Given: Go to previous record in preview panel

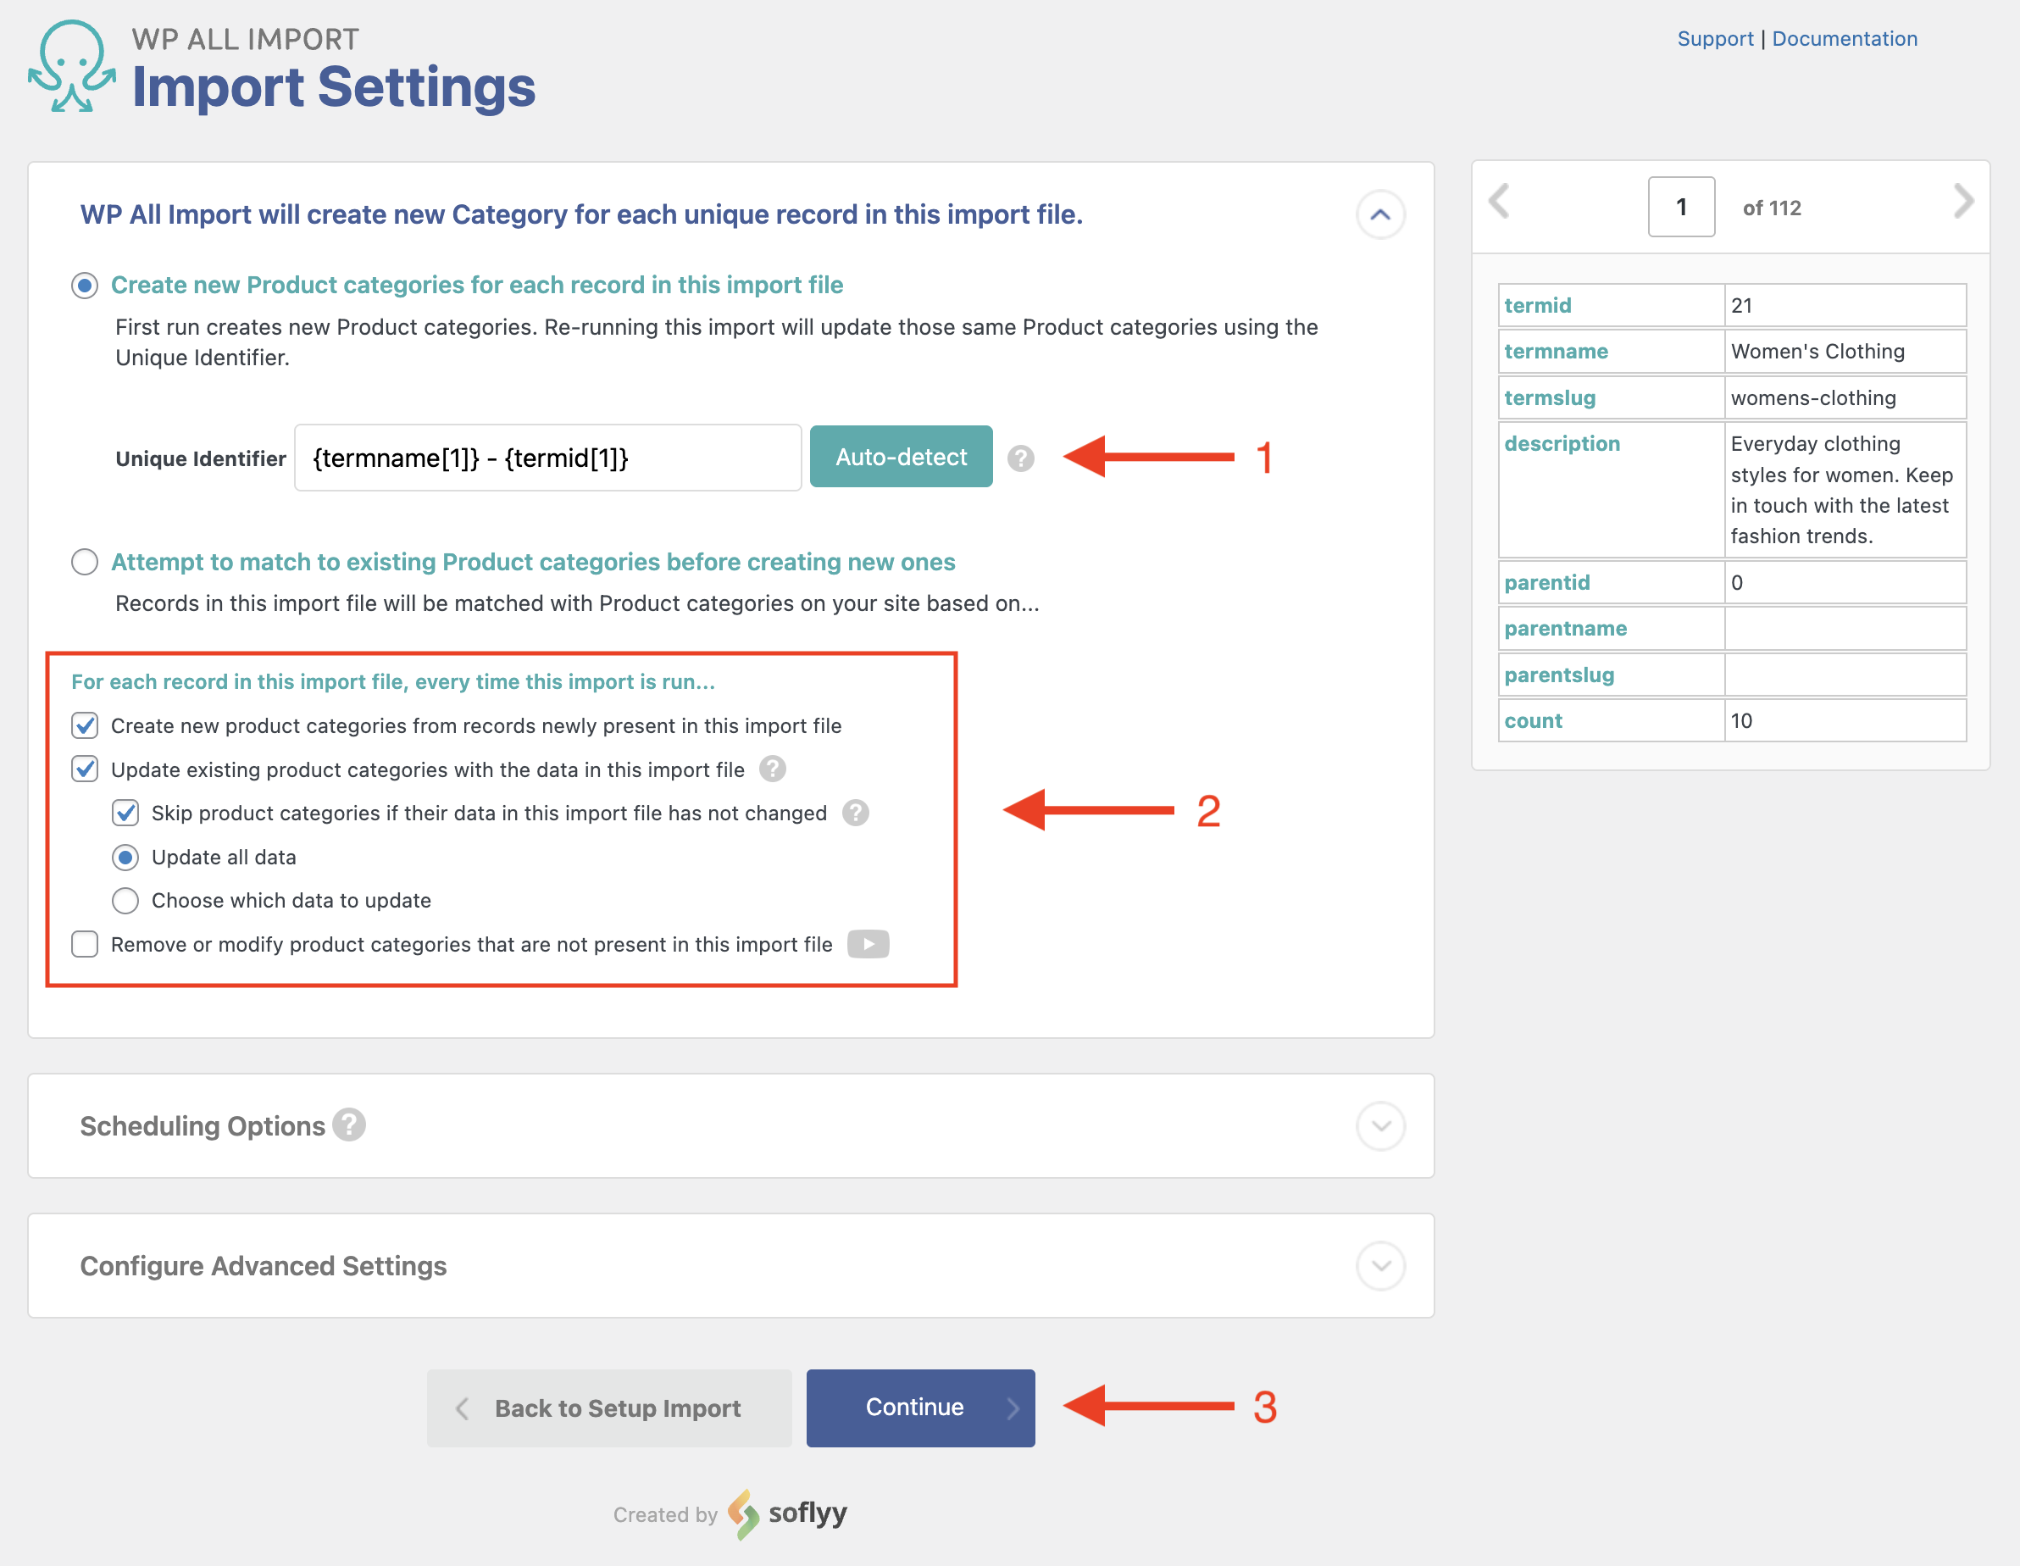Looking at the screenshot, I should click(x=1499, y=201).
